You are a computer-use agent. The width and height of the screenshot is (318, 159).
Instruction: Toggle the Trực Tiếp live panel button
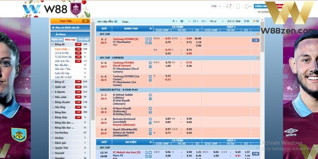pos(70,21)
